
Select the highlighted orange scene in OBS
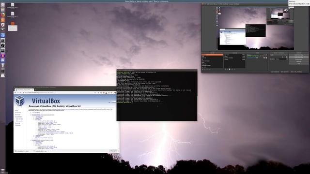pyautogui.click(x=212, y=55)
